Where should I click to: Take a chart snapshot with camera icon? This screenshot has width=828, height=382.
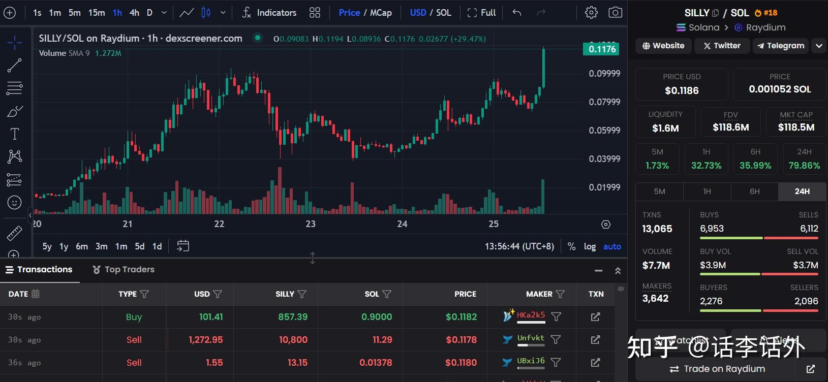615,13
